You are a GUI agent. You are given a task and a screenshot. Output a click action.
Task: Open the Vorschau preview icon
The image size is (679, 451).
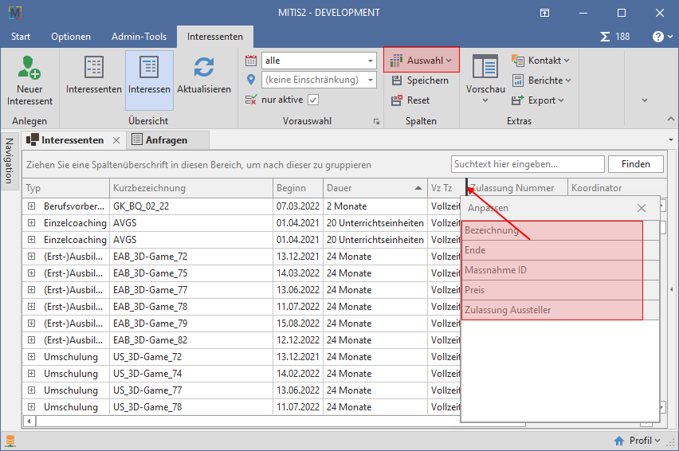tap(485, 67)
